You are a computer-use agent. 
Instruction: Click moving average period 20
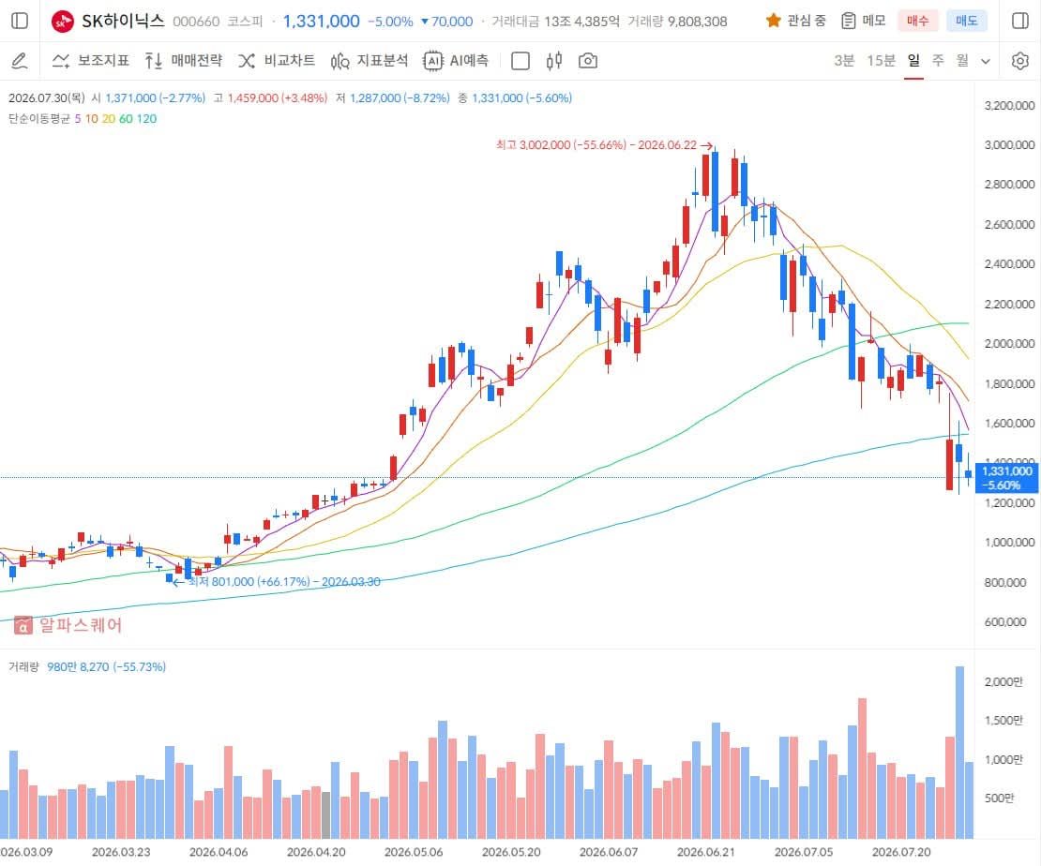click(x=108, y=119)
